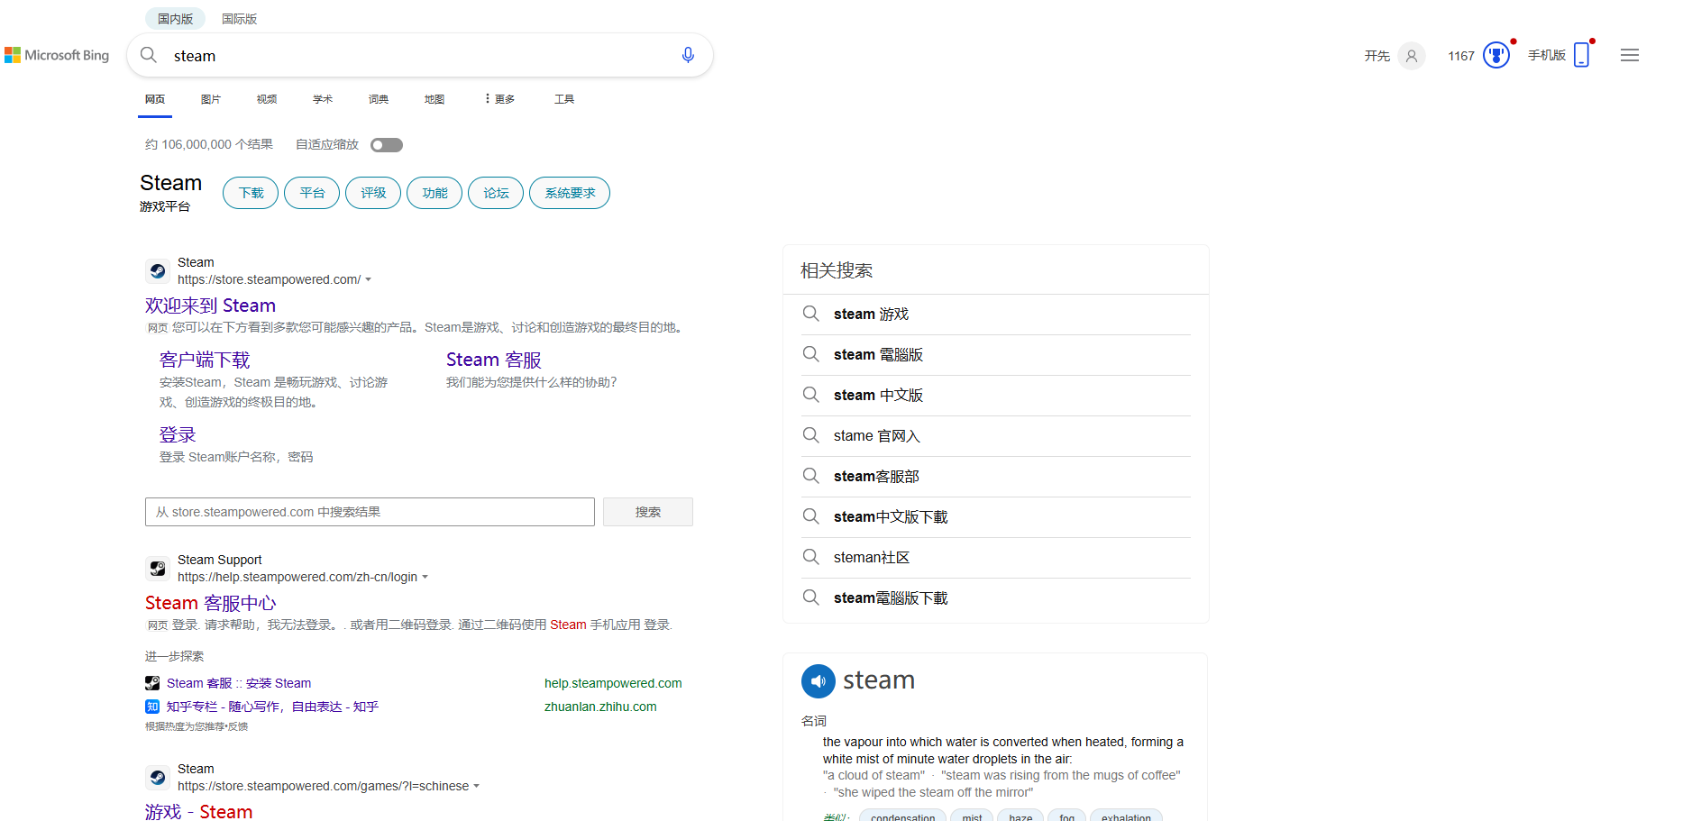Click the 手机版 label

(1547, 55)
